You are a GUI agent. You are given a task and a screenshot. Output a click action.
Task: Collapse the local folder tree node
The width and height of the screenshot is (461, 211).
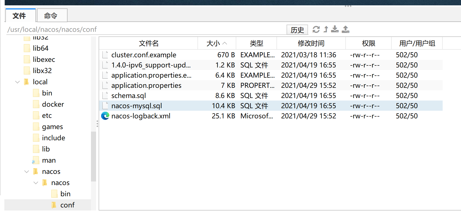point(18,82)
